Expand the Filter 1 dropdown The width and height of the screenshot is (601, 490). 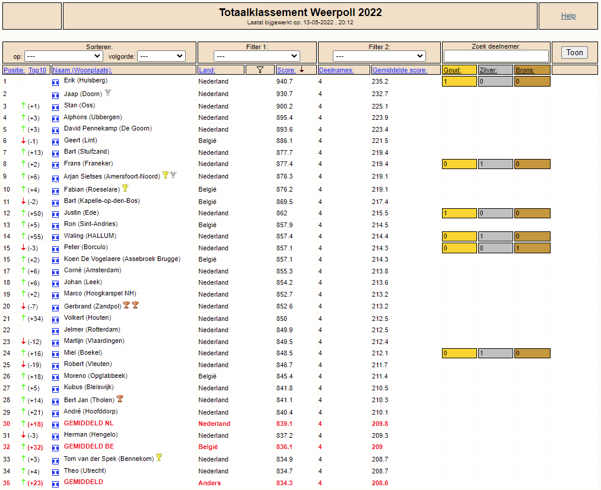(257, 56)
